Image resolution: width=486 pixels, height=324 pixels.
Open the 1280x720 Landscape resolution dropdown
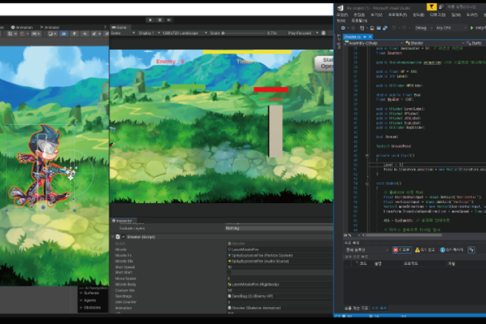[185, 33]
